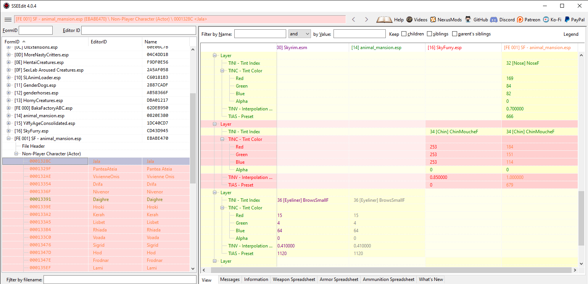The width and height of the screenshot is (588, 284).
Task: Collapse the TINC - Tint Color node under ChinMoucheF
Action: pos(223,139)
